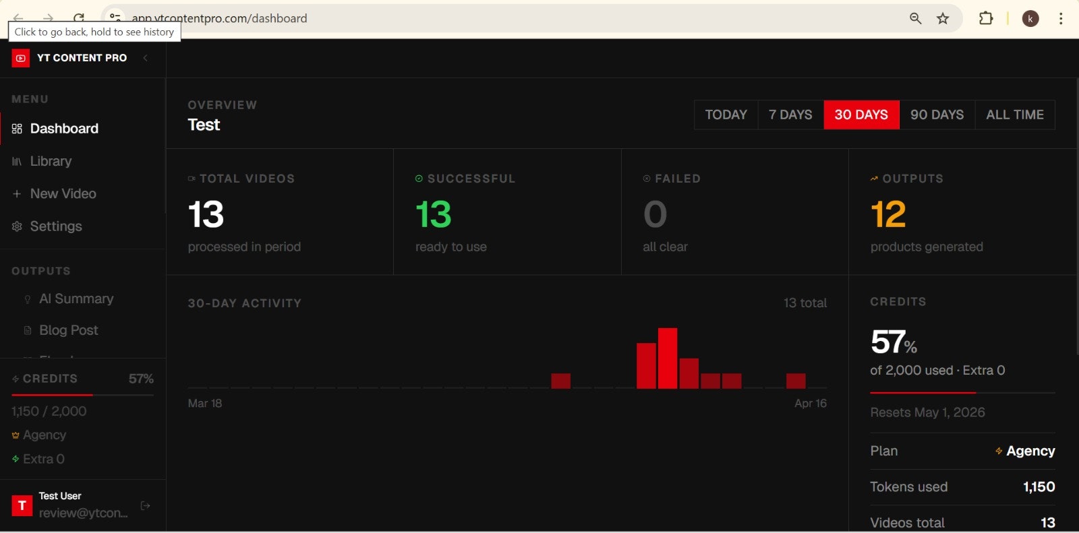
Task: Select the 30 DAYS time range
Action: (x=861, y=115)
